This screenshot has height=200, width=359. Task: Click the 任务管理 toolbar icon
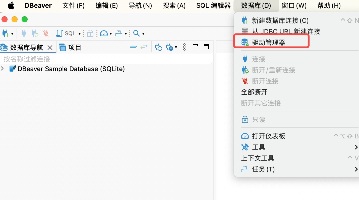[x=119, y=33]
